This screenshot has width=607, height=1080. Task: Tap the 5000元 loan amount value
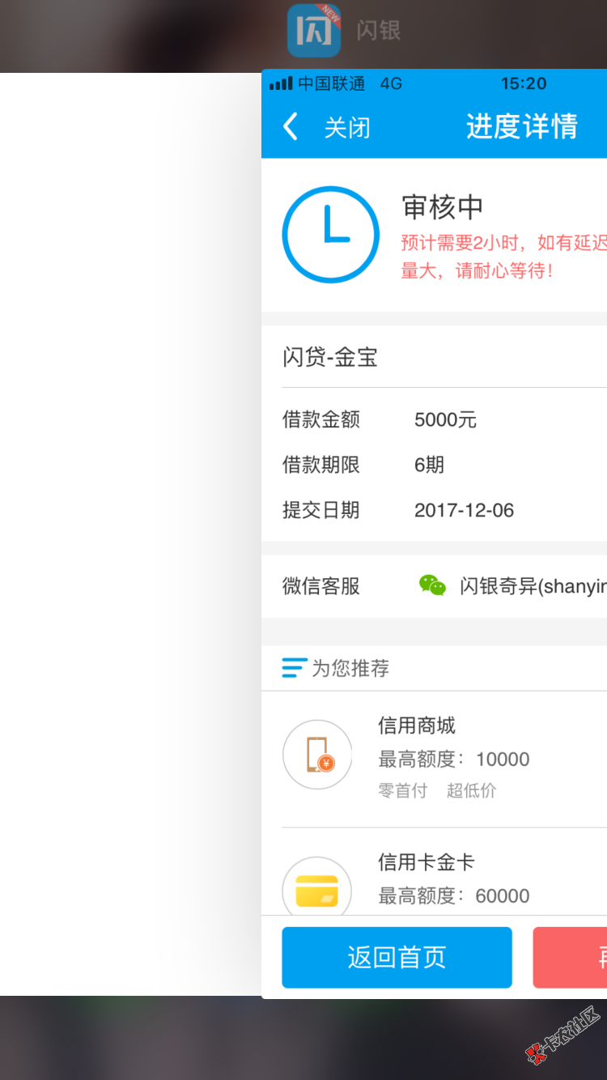(445, 419)
